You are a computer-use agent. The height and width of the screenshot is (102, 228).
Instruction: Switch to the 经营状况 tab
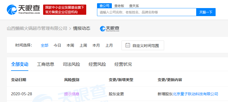point(123,64)
